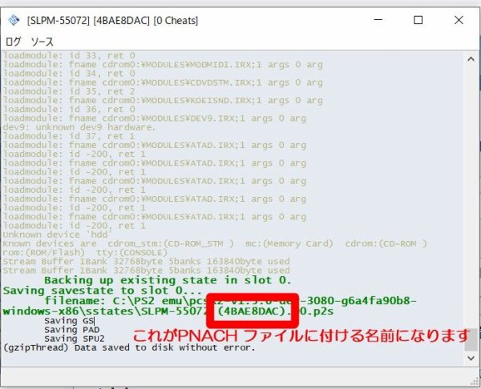Click the vertical scrollbar thumb
This screenshot has width=481, height=389.
coord(471,339)
